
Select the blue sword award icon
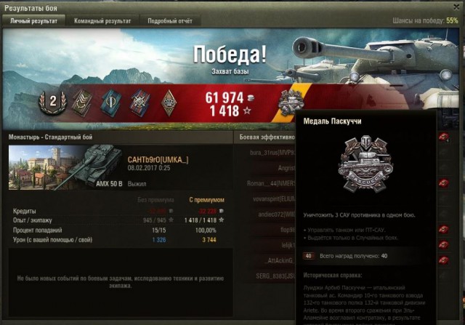point(110,103)
